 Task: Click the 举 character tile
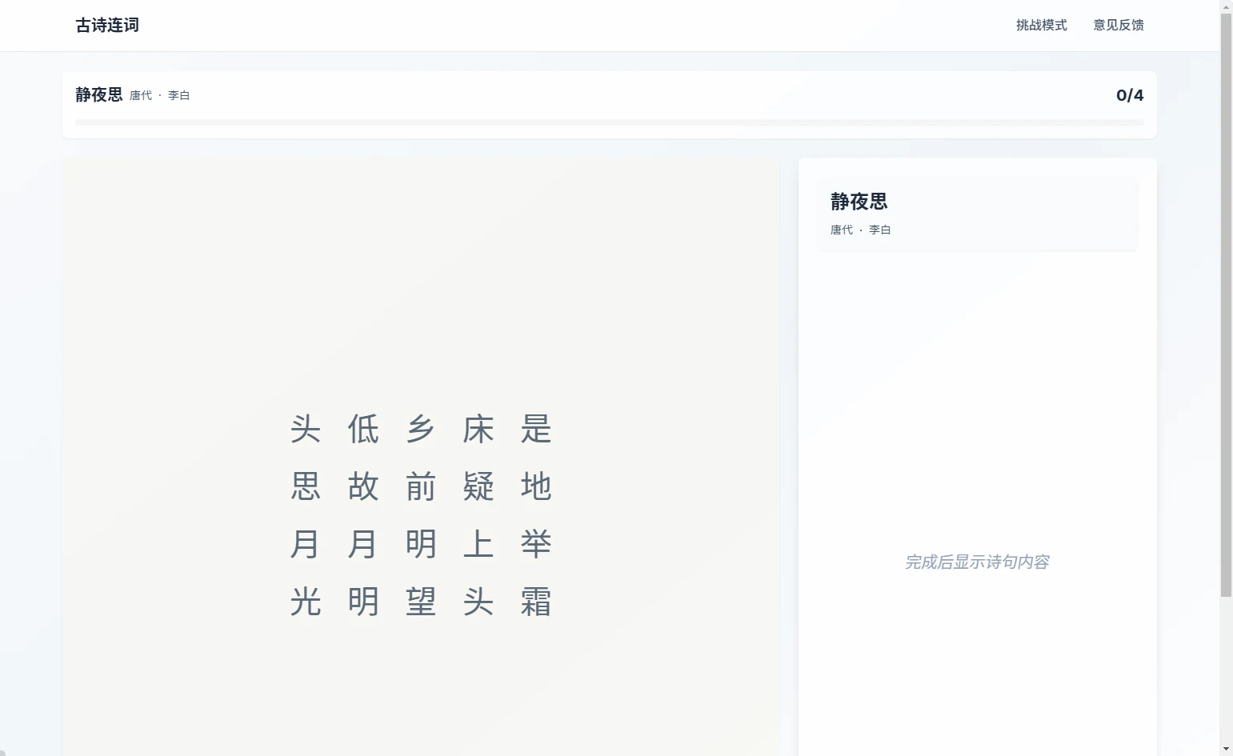(x=536, y=545)
